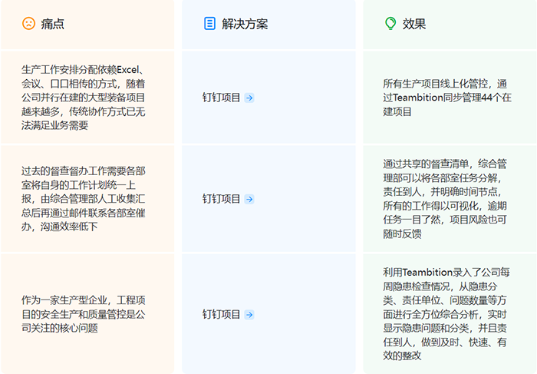Open 钉钉项目 link in the 安全生产 row
This screenshot has height=374, width=537.
coord(221,314)
